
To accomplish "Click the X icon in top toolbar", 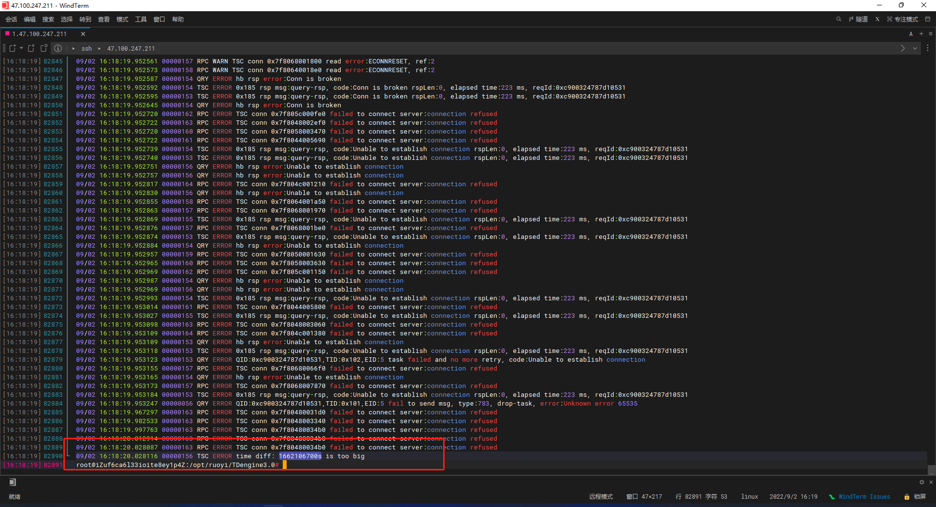I will tap(877, 19).
